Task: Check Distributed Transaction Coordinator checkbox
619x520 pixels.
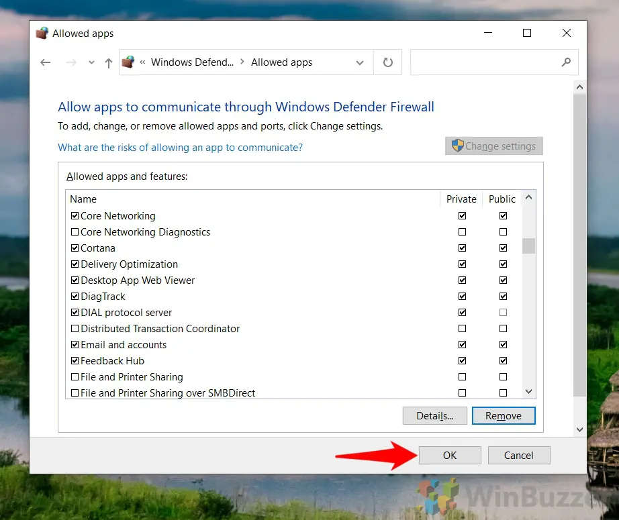Action: (x=75, y=329)
